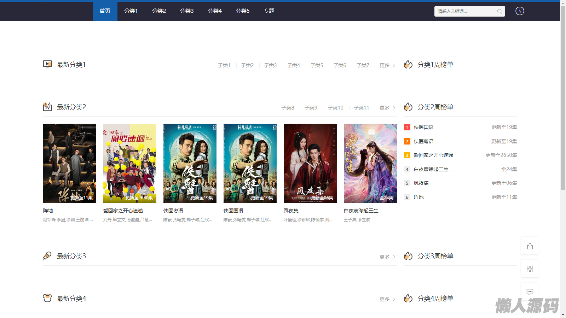
Task: Open the viewing history clock icon
Action: (520, 11)
